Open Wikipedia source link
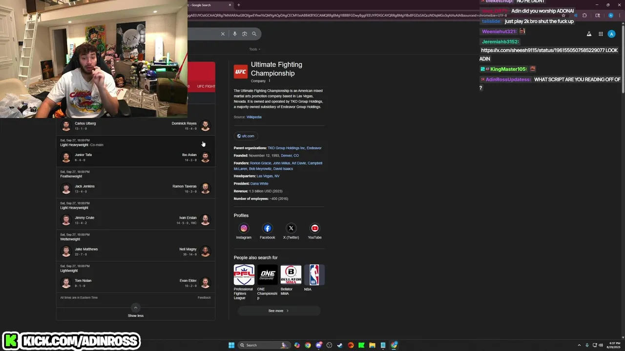The width and height of the screenshot is (625, 351). click(254, 117)
